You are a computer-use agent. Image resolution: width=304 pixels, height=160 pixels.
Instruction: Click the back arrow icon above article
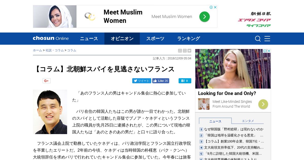(189, 51)
